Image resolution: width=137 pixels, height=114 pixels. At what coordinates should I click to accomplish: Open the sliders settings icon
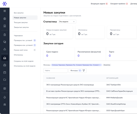tap(5, 104)
